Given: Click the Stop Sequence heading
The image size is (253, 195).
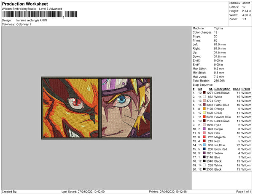Looking at the screenshot, I should [x=203, y=85].
